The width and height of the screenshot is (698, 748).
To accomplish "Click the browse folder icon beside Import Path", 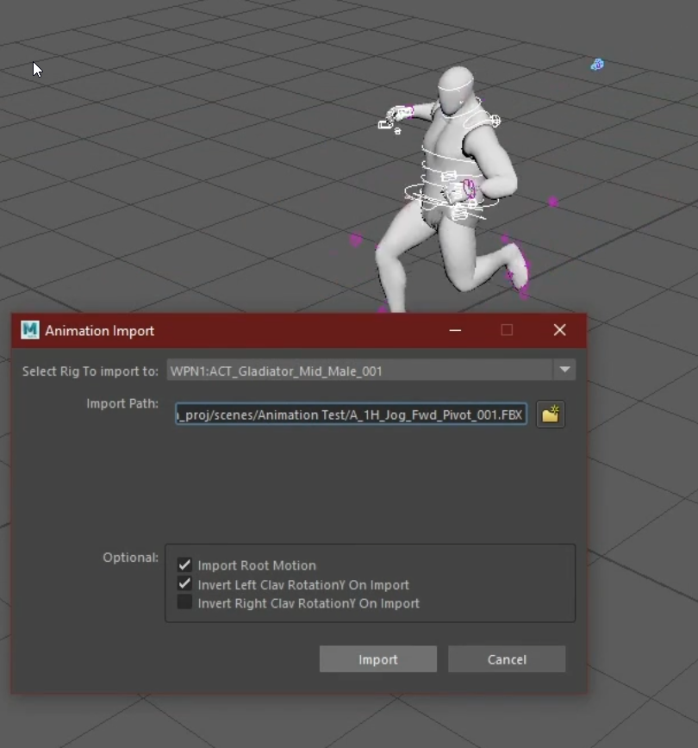I will (x=551, y=414).
